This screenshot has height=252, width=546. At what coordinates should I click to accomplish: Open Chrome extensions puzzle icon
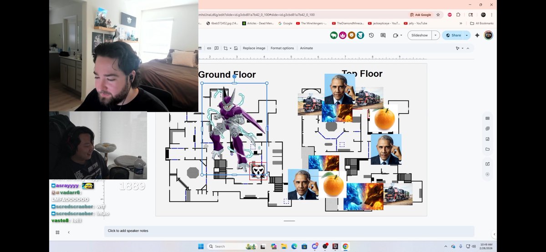point(458,15)
